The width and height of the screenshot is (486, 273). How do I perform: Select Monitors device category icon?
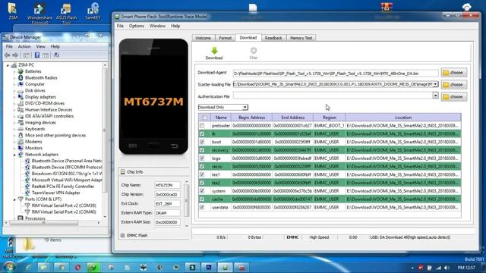(21, 148)
